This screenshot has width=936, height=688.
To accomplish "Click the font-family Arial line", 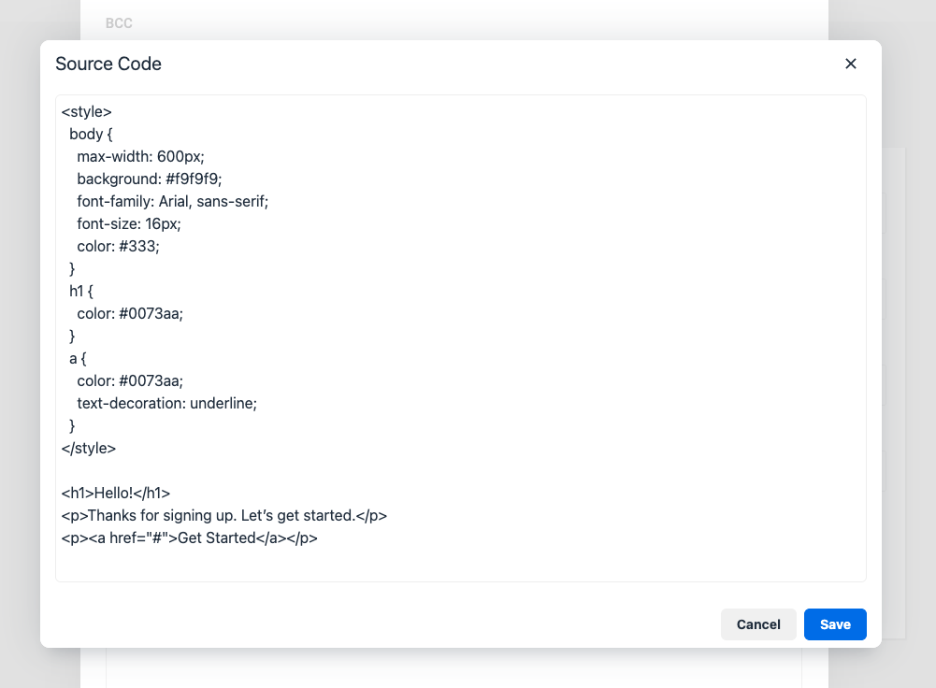I will tap(172, 202).
